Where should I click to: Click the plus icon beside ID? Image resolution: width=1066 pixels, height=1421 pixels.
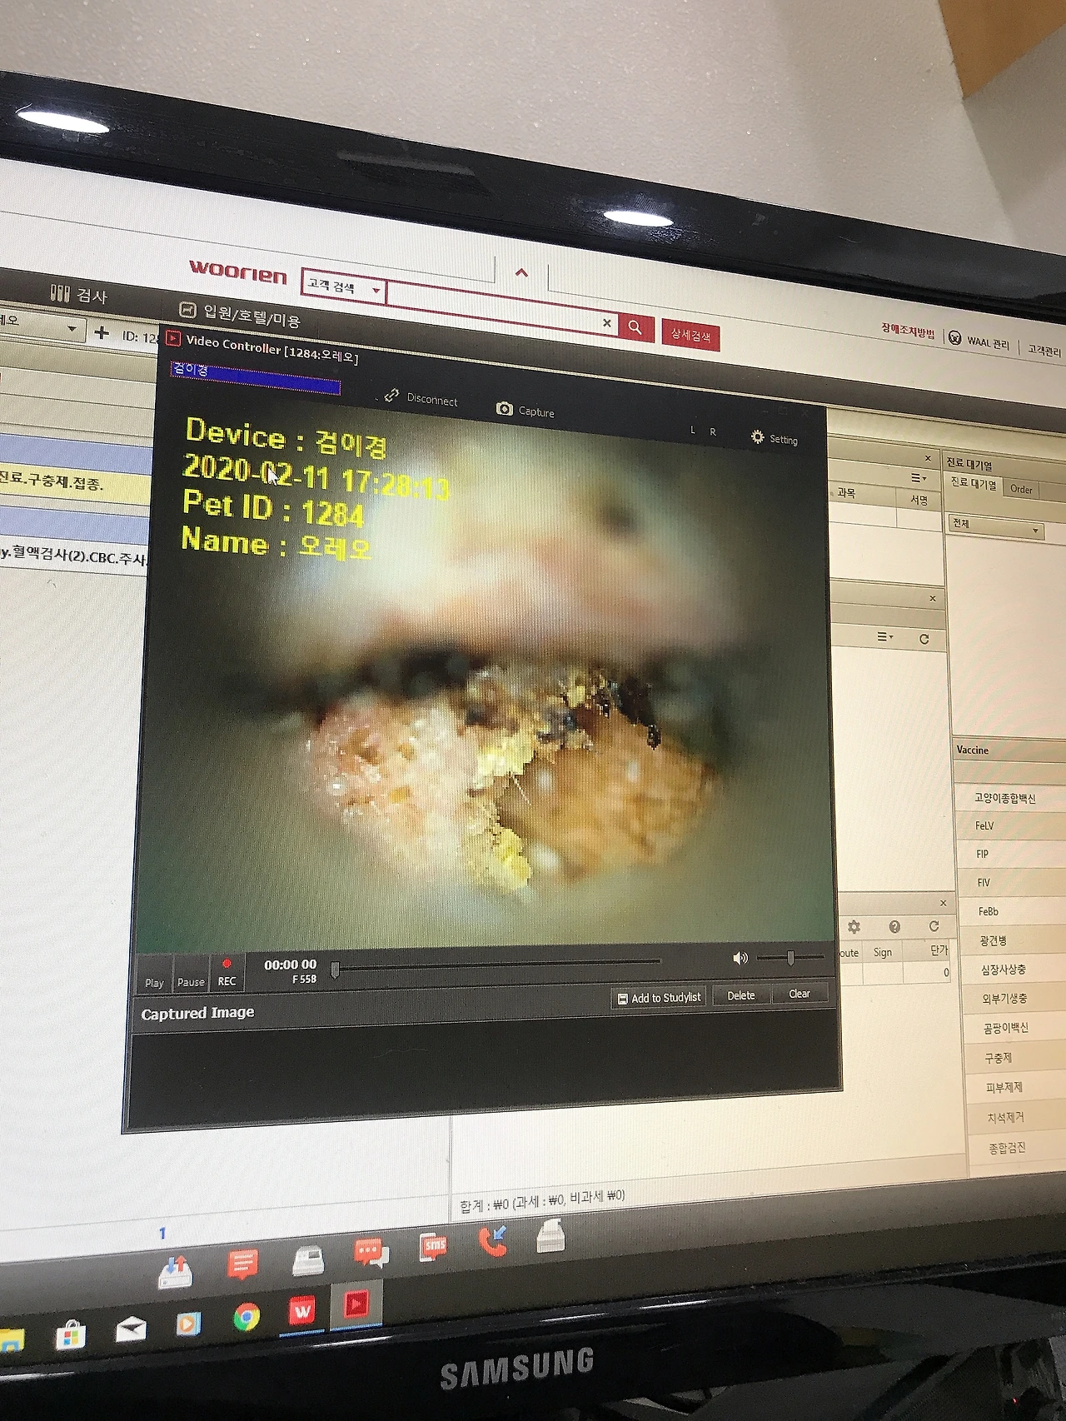[102, 333]
